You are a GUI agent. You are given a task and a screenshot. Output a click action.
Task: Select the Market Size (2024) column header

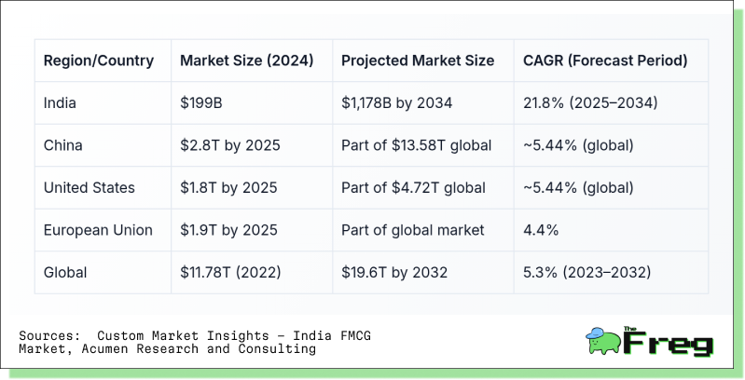coord(246,61)
